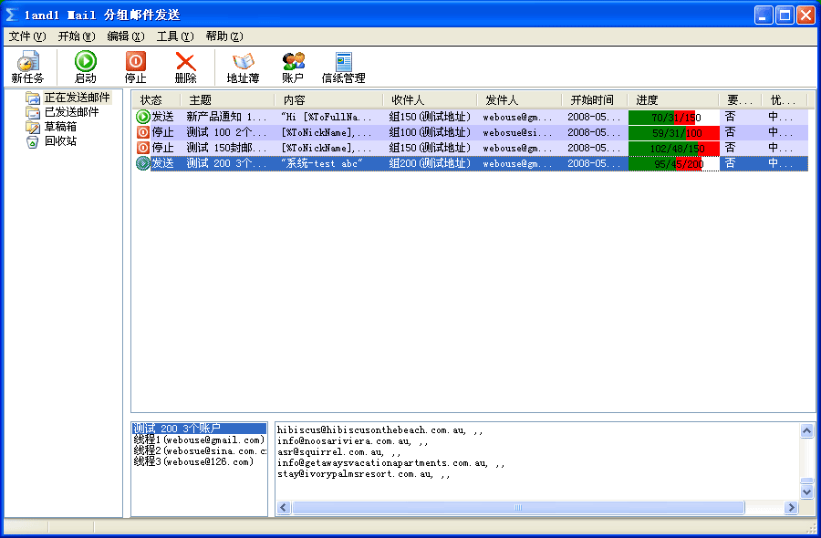Viewport: 821px width, 538px height.
Task: Click sender webosue@si... cell
Action: (x=517, y=132)
